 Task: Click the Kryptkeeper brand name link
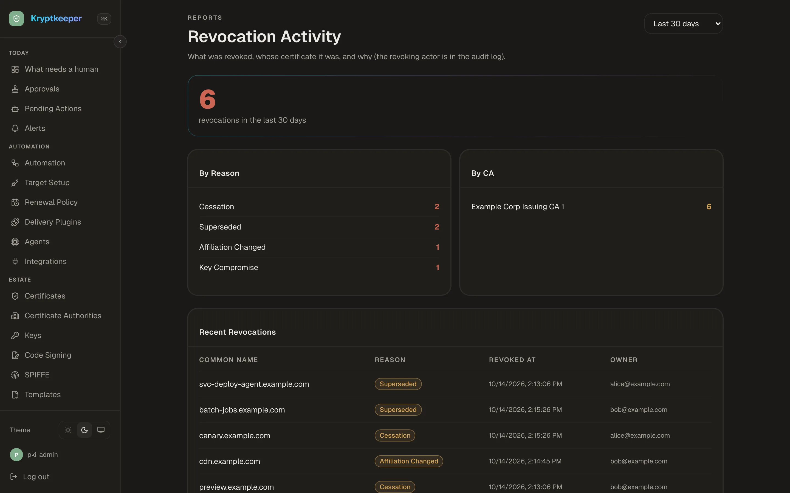[x=56, y=19]
